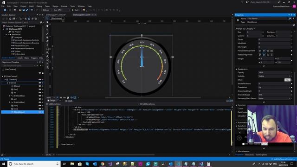
Task: Select the Selection arrow tool in the tools panel
Action: [x=47, y=19]
